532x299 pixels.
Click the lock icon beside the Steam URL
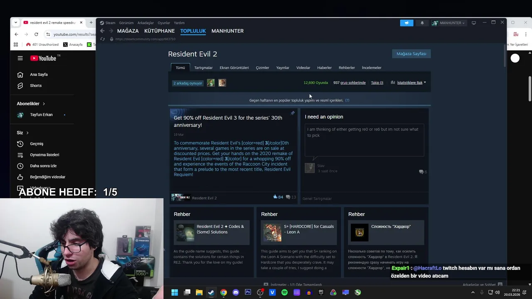(x=111, y=39)
